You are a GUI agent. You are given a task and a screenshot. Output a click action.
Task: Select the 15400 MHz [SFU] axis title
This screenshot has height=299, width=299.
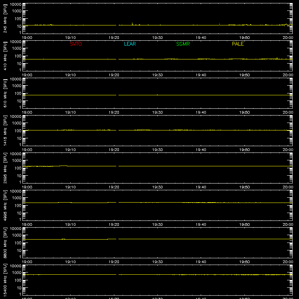tap(5, 280)
